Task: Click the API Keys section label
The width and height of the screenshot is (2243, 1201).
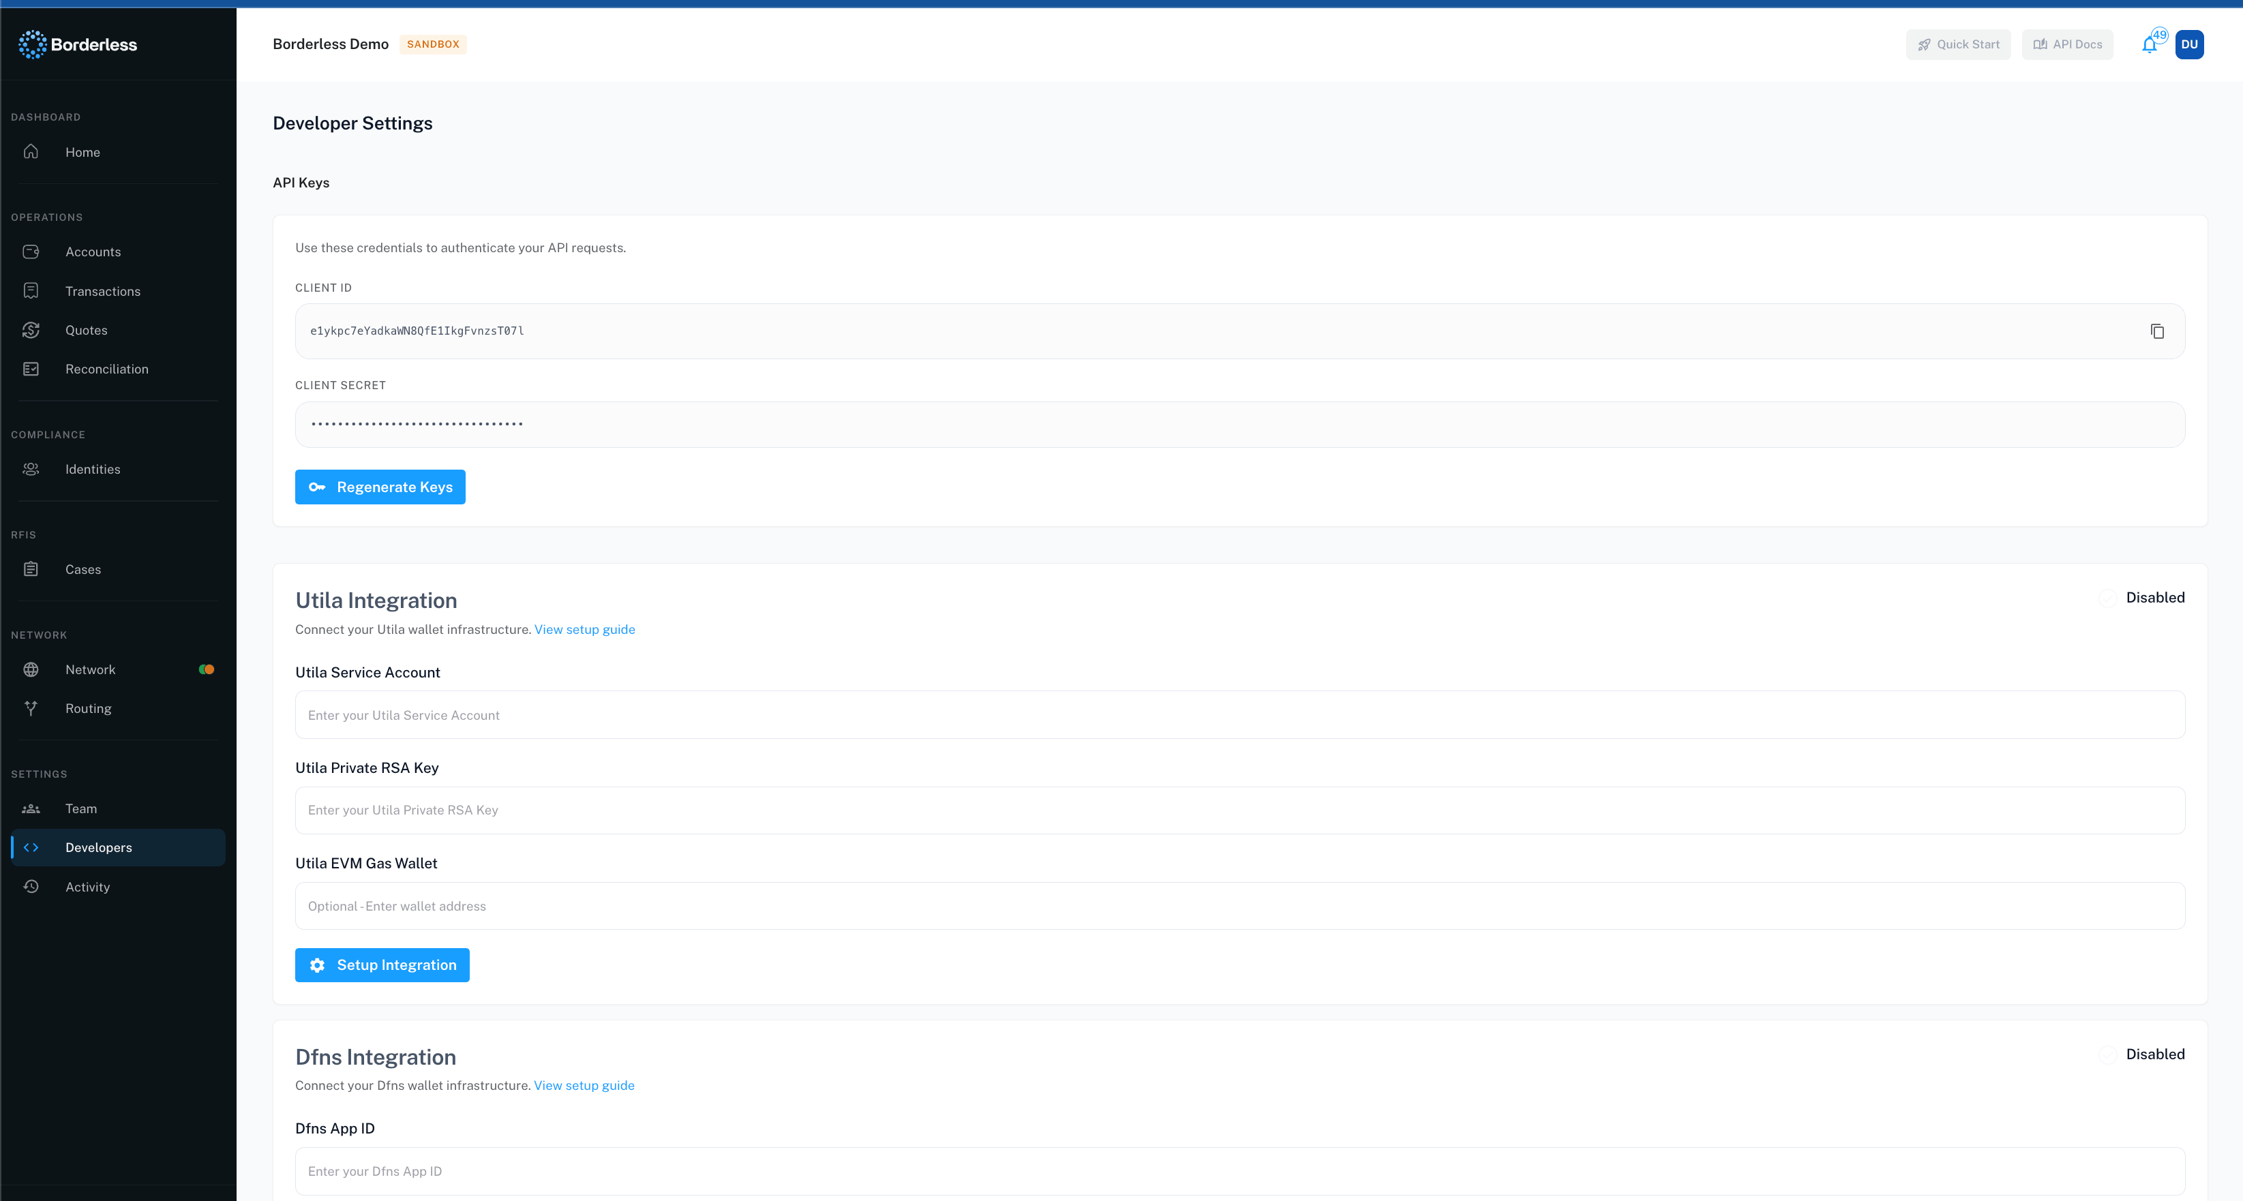Action: (301, 183)
